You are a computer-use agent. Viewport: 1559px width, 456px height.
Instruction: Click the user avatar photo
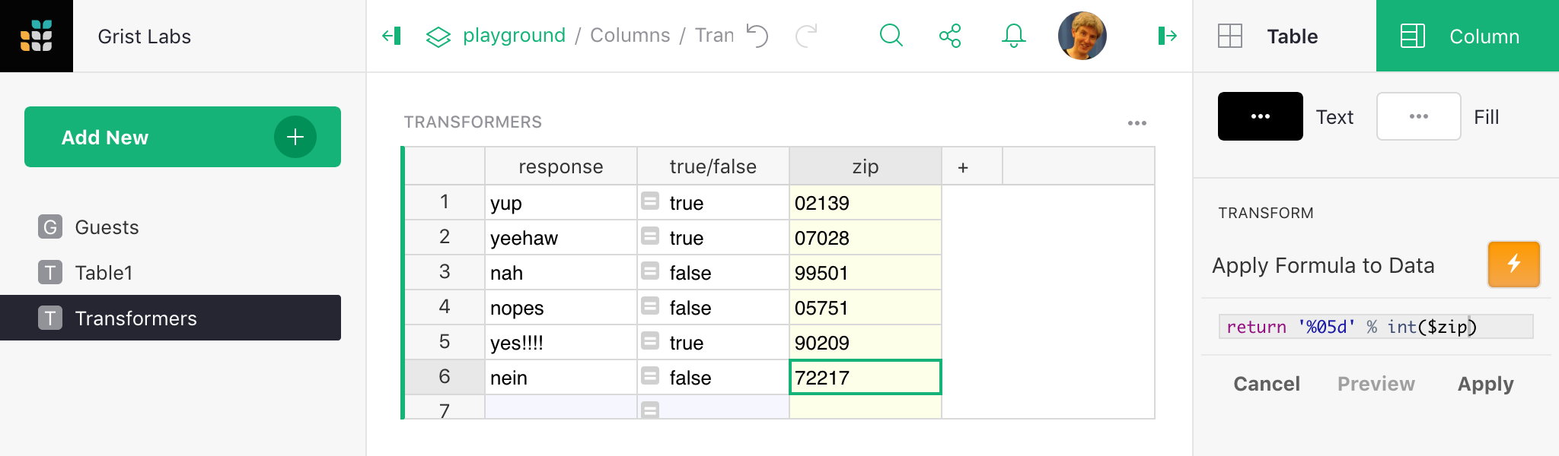tap(1082, 36)
